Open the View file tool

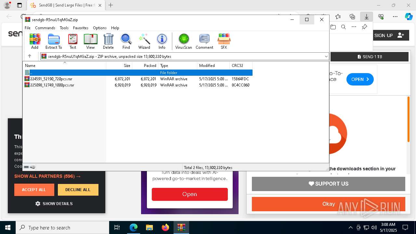(x=90, y=41)
